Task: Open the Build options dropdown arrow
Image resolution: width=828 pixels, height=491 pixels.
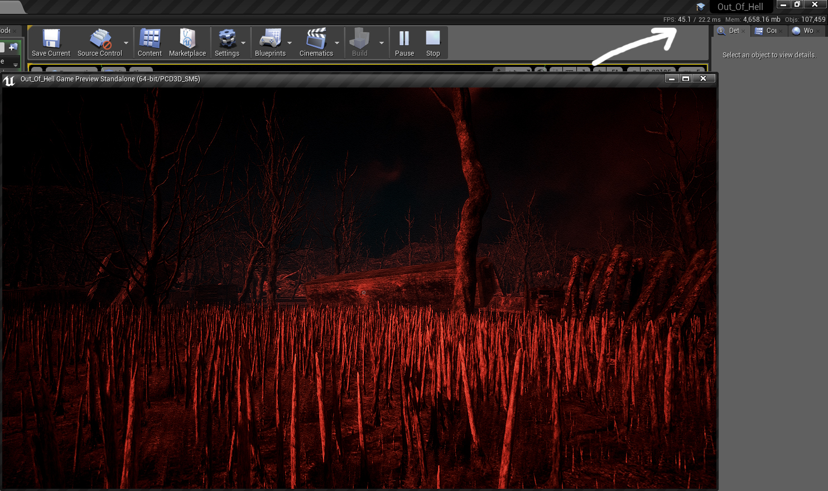Action: tap(382, 43)
